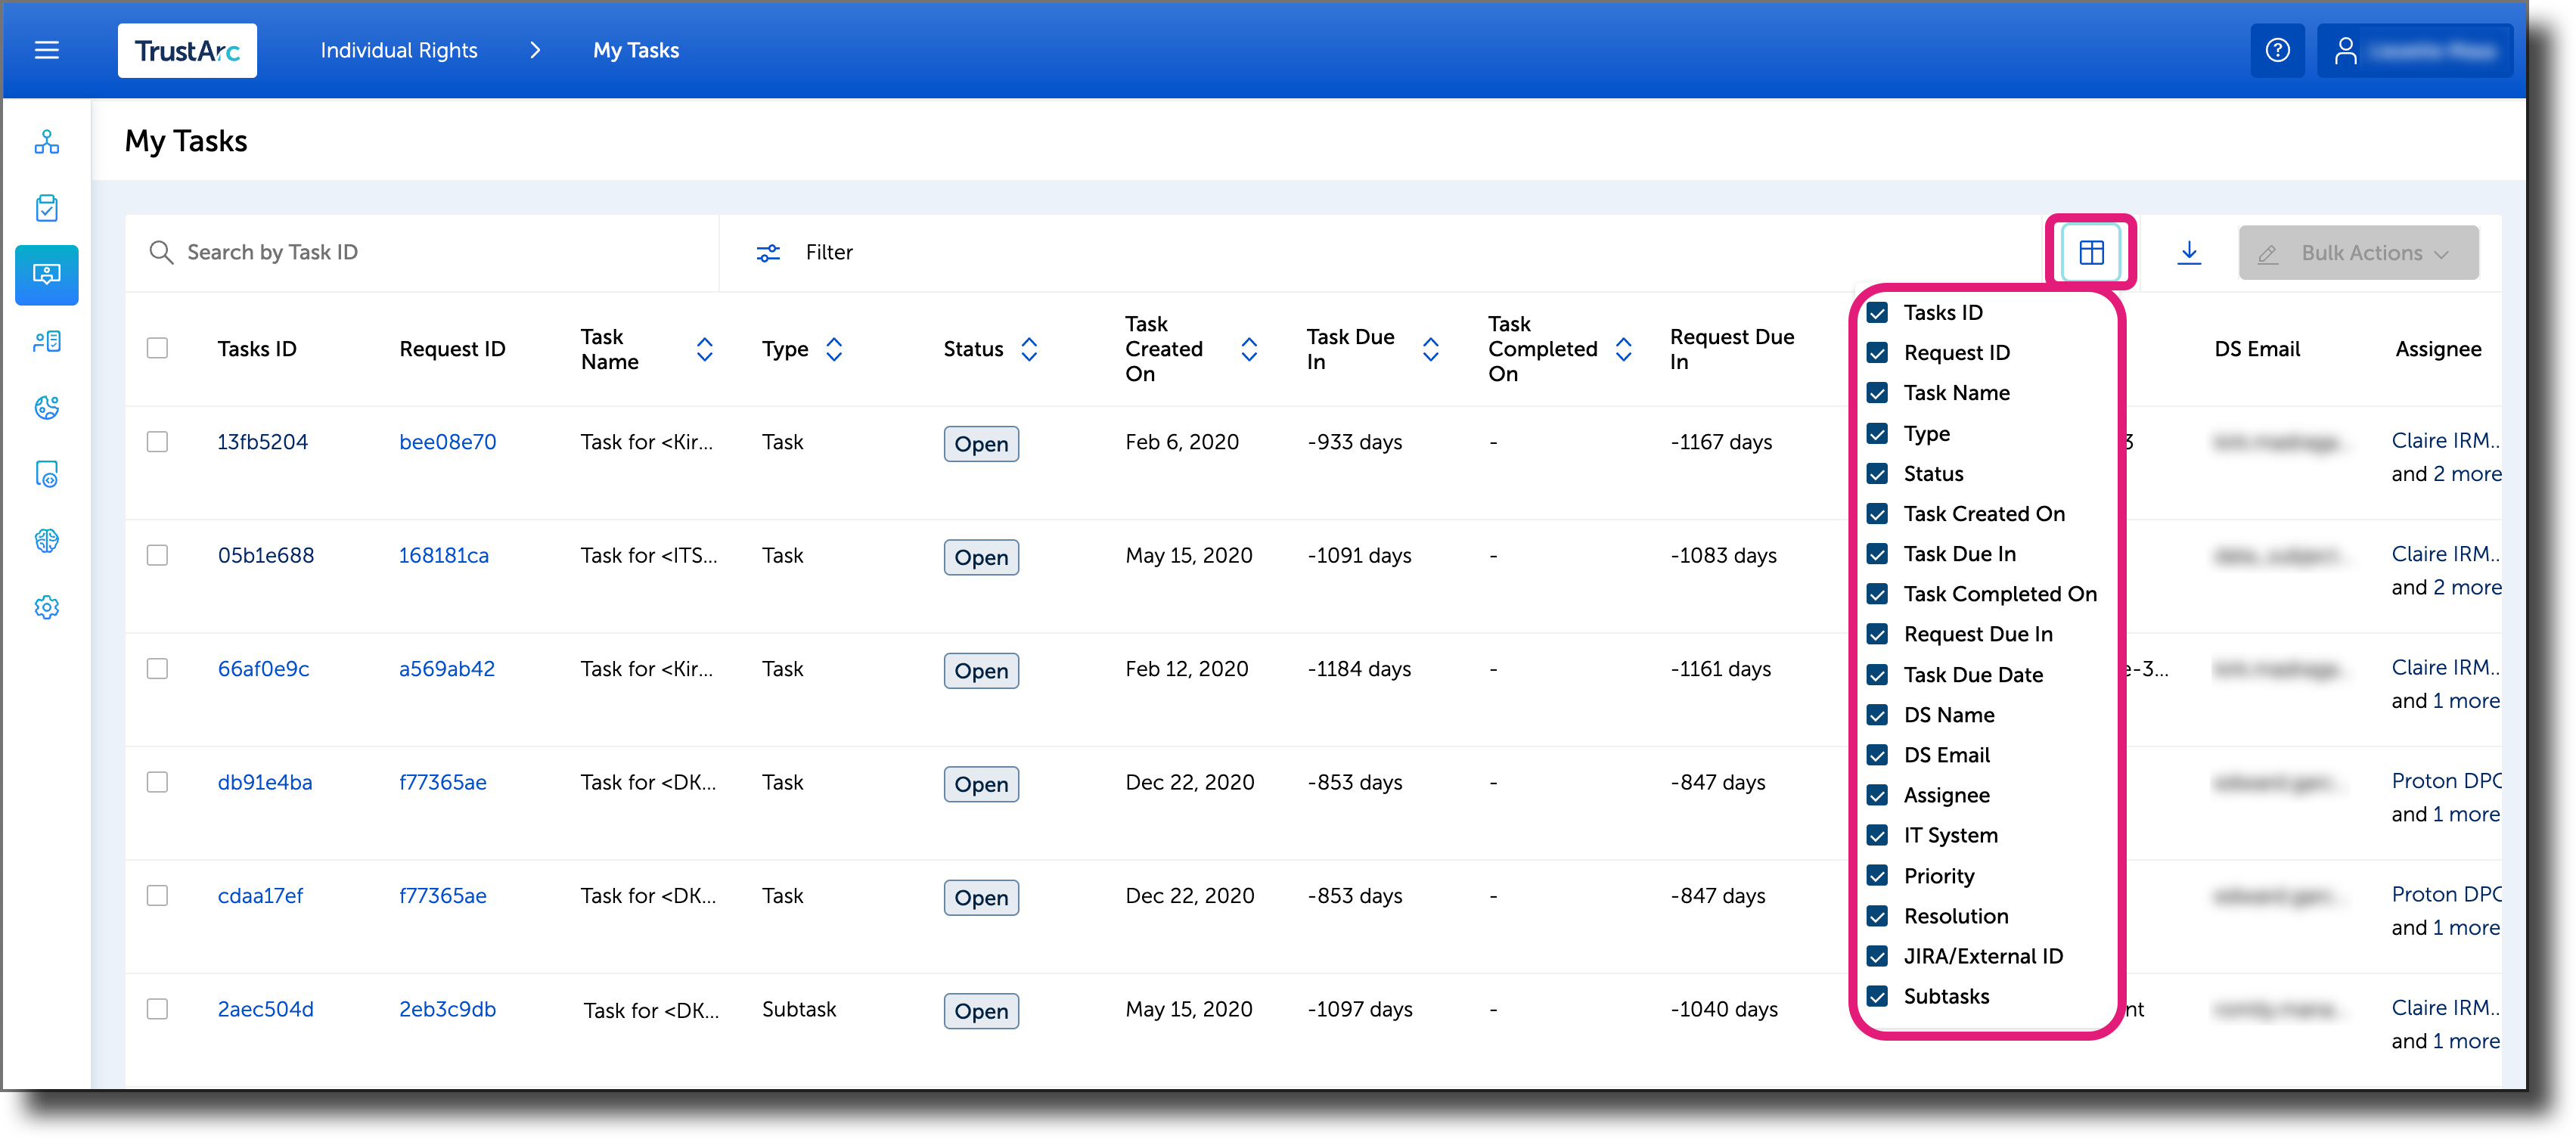
Task: Select the person checklist icon in sidebar
Action: pyautogui.click(x=47, y=340)
